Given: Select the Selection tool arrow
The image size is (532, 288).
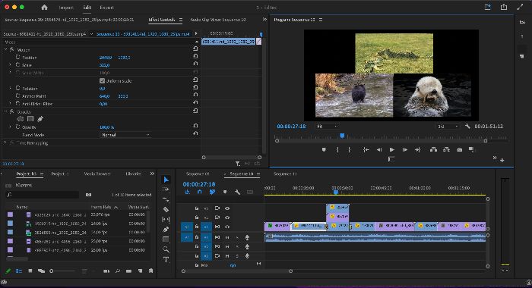Looking at the screenshot, I should pyautogui.click(x=166, y=180).
